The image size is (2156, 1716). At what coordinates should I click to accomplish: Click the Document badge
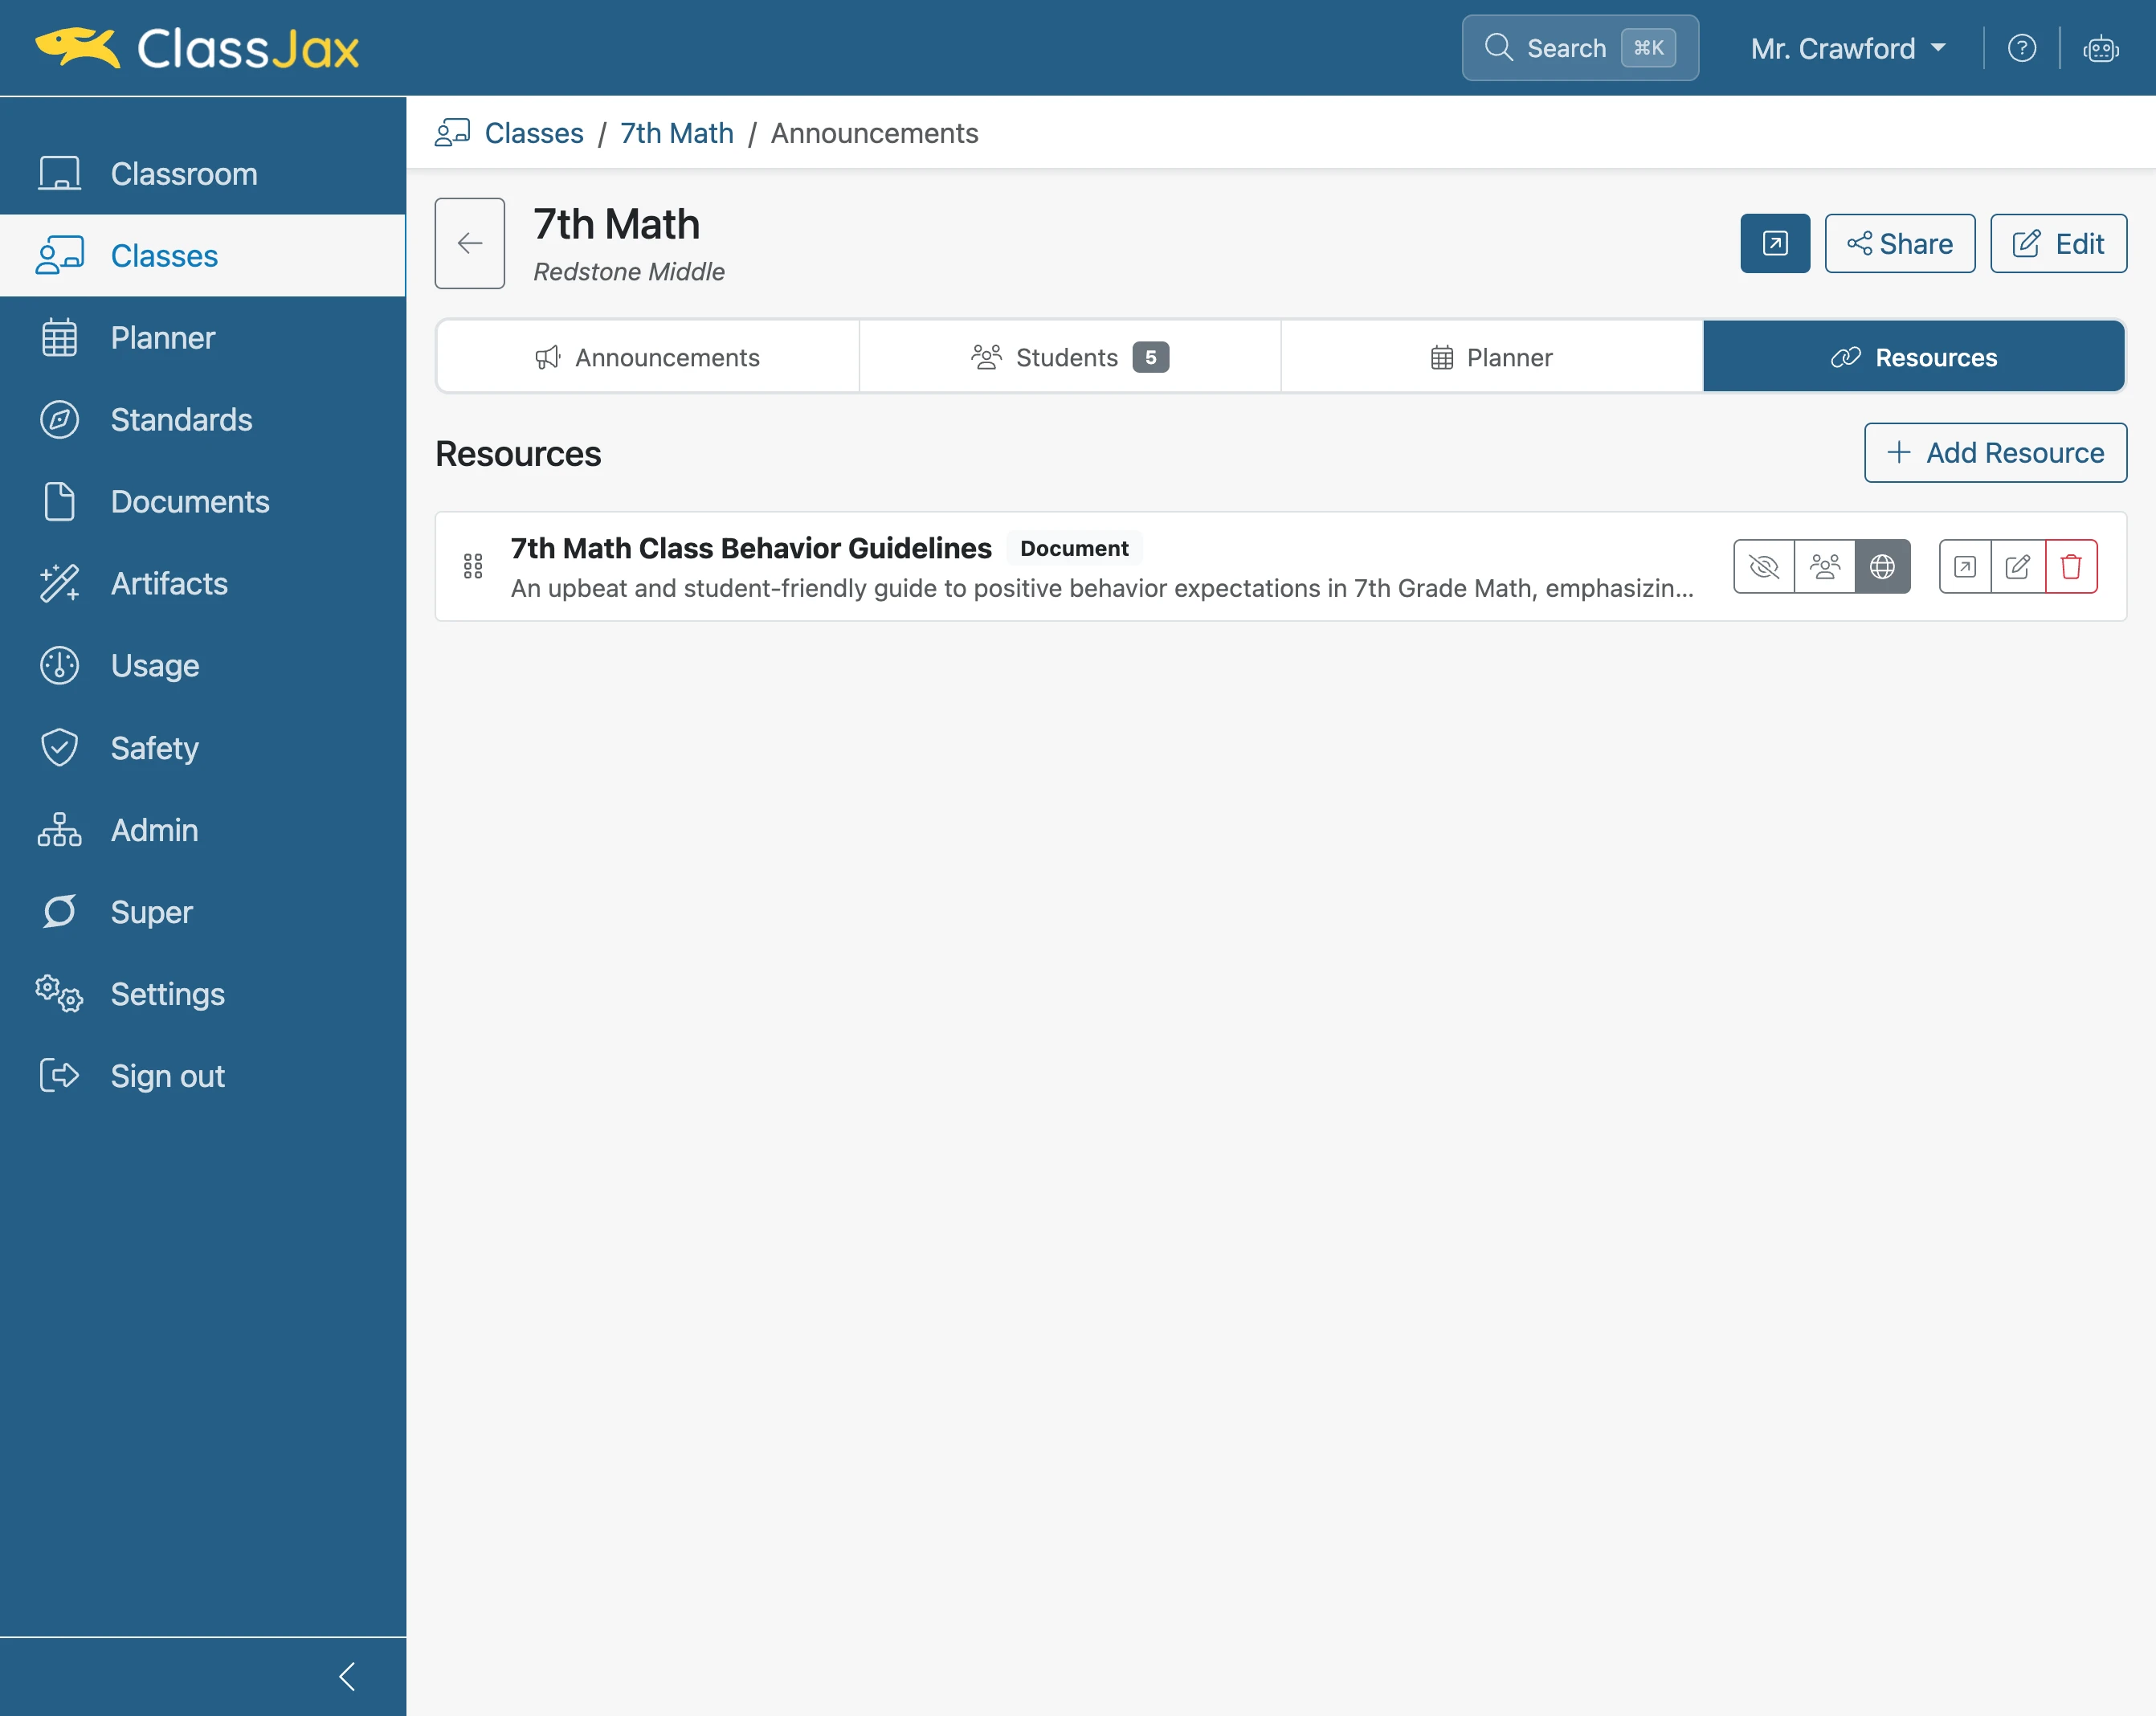tap(1074, 548)
